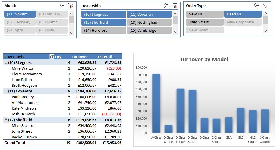This screenshot has height=150, width=280.
Task: Toggle multi-select in the Month slicer
Action: pyautogui.click(x=62, y=5)
